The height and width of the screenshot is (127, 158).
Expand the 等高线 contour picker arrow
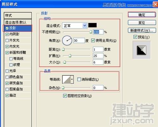(72, 80)
